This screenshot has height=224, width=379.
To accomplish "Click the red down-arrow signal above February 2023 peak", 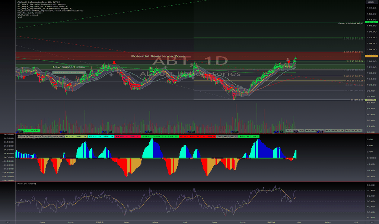I will (x=114, y=63).
